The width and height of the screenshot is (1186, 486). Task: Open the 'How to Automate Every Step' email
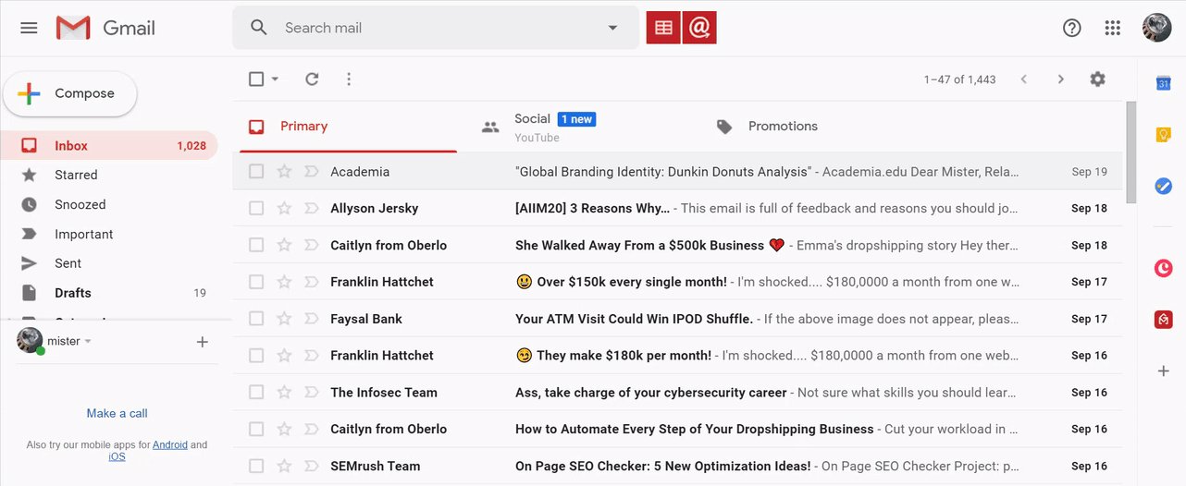677,429
